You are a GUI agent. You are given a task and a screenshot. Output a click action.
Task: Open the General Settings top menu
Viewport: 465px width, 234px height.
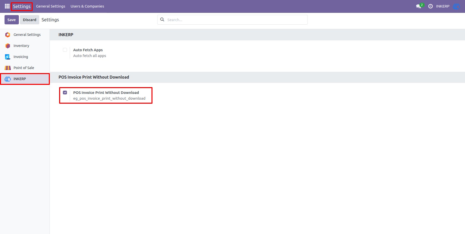[51, 6]
